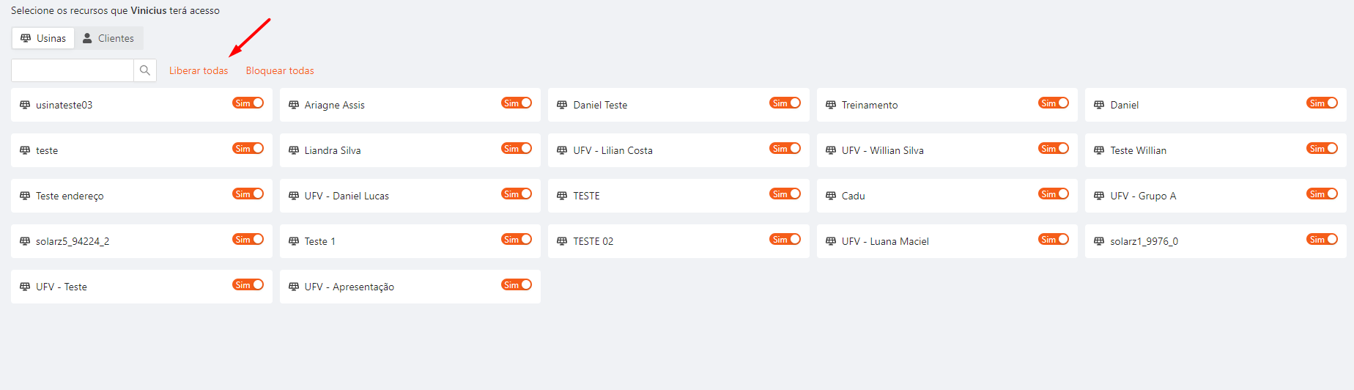Click the search magnifier icon

[x=145, y=70]
